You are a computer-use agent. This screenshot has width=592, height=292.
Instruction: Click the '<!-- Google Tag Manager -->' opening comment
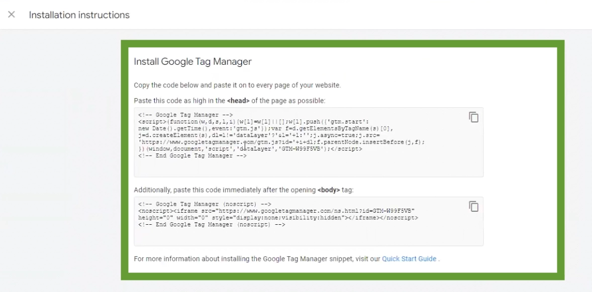185,115
